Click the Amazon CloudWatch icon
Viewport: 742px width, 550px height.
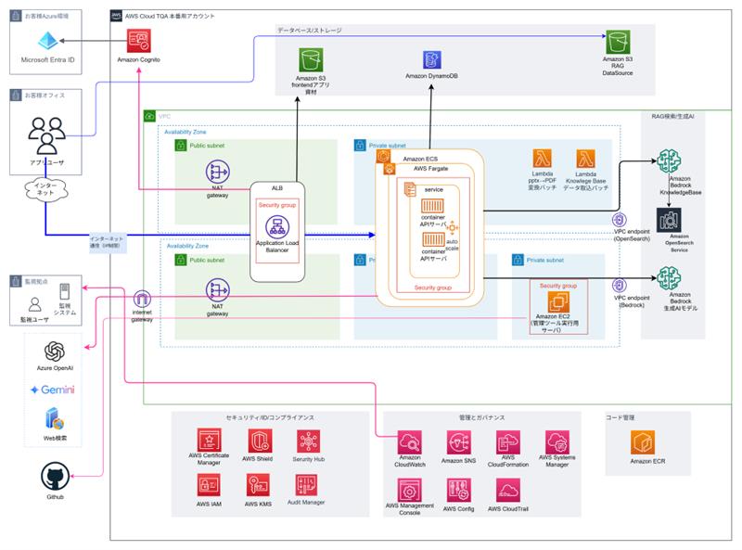tap(410, 441)
